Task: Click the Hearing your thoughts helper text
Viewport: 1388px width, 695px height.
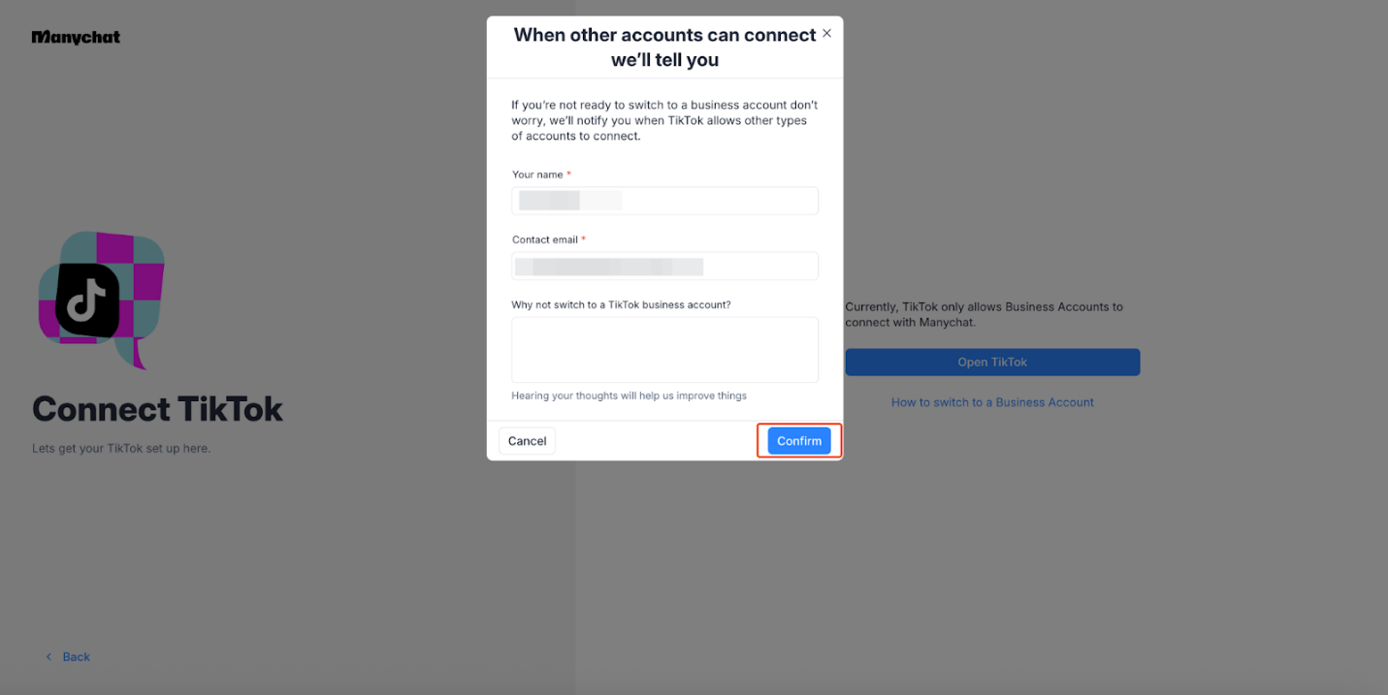Action: (629, 395)
